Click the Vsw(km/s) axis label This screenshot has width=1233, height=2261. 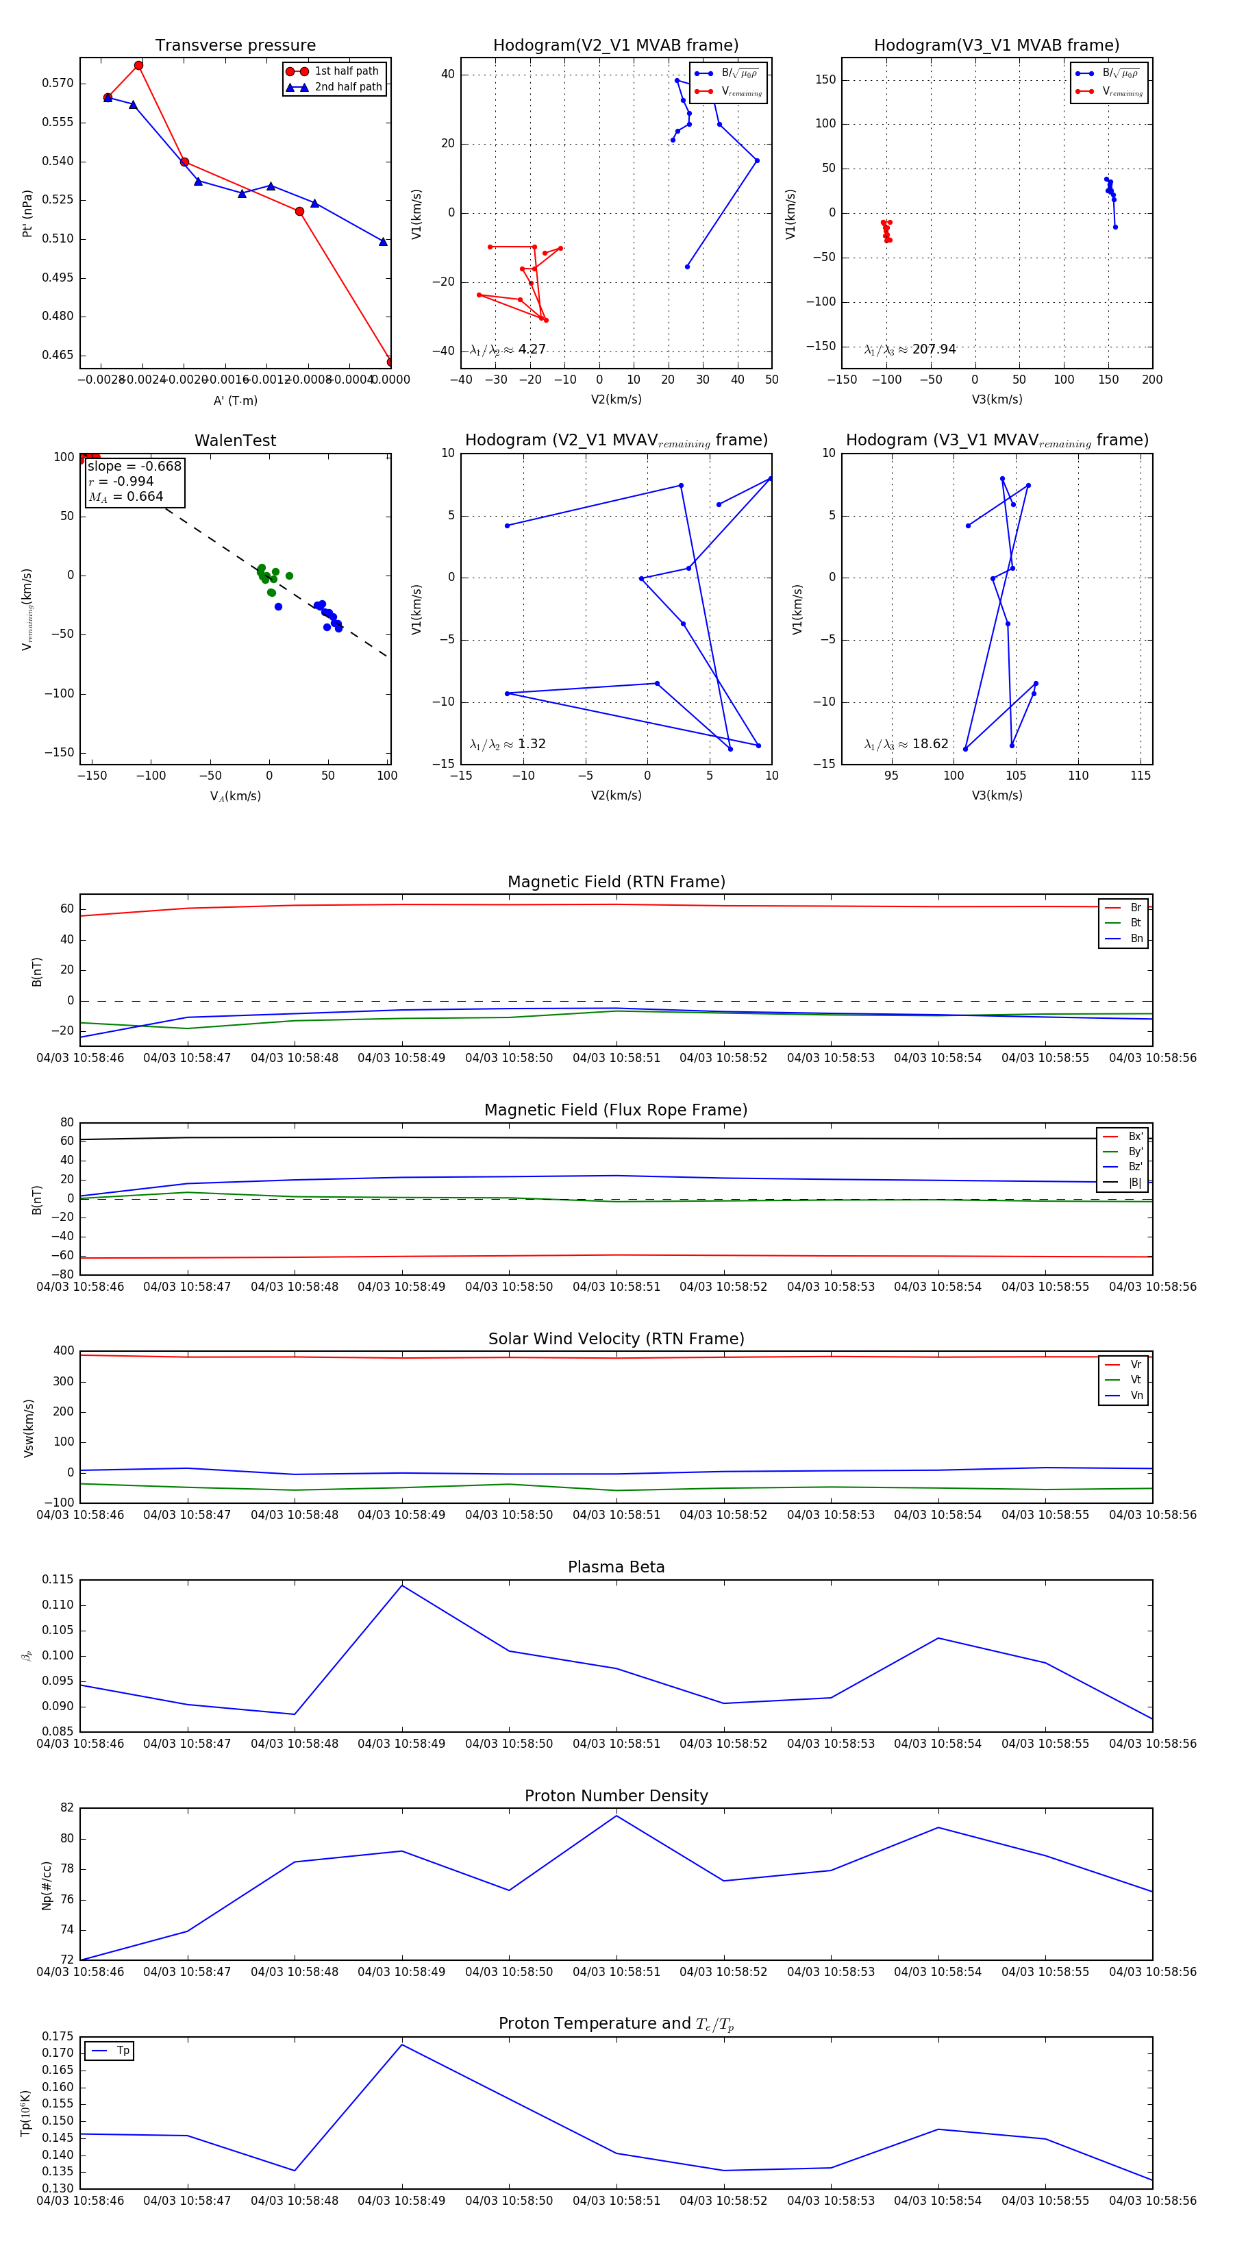pyautogui.click(x=28, y=1428)
